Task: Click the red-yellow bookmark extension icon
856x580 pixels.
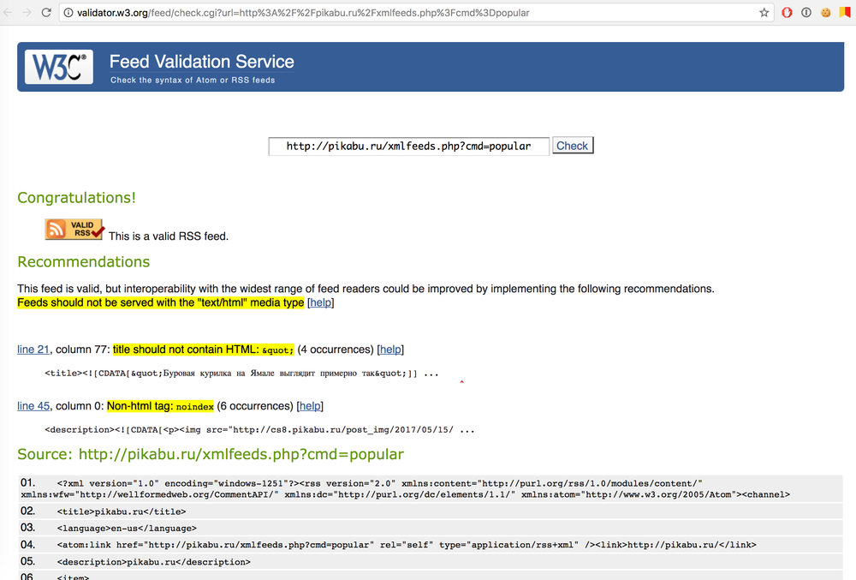Action: tap(845, 13)
